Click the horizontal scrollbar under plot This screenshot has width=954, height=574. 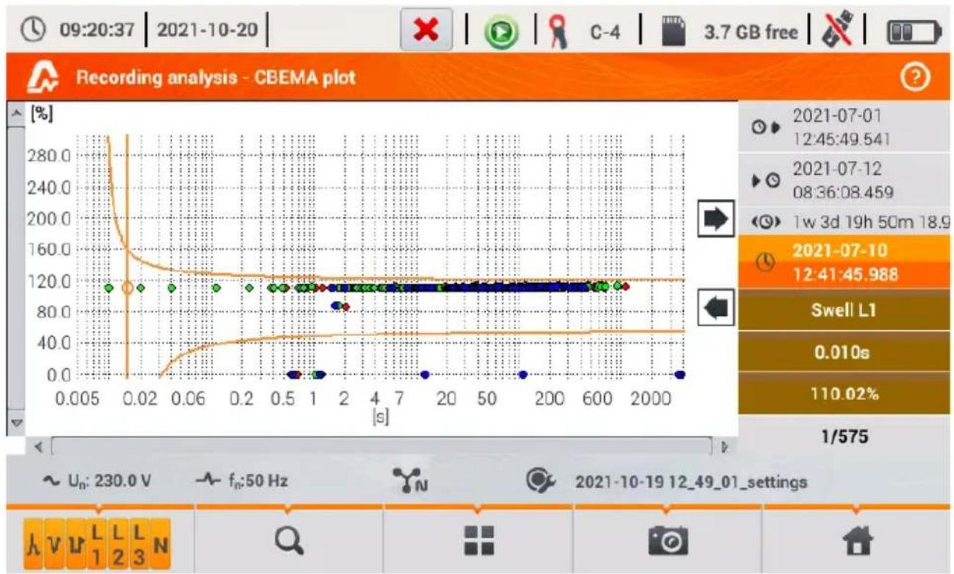point(381,445)
